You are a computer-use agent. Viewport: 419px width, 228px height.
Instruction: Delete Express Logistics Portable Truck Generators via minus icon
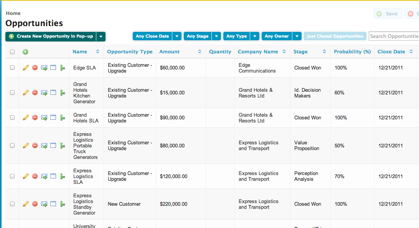[x=35, y=145]
